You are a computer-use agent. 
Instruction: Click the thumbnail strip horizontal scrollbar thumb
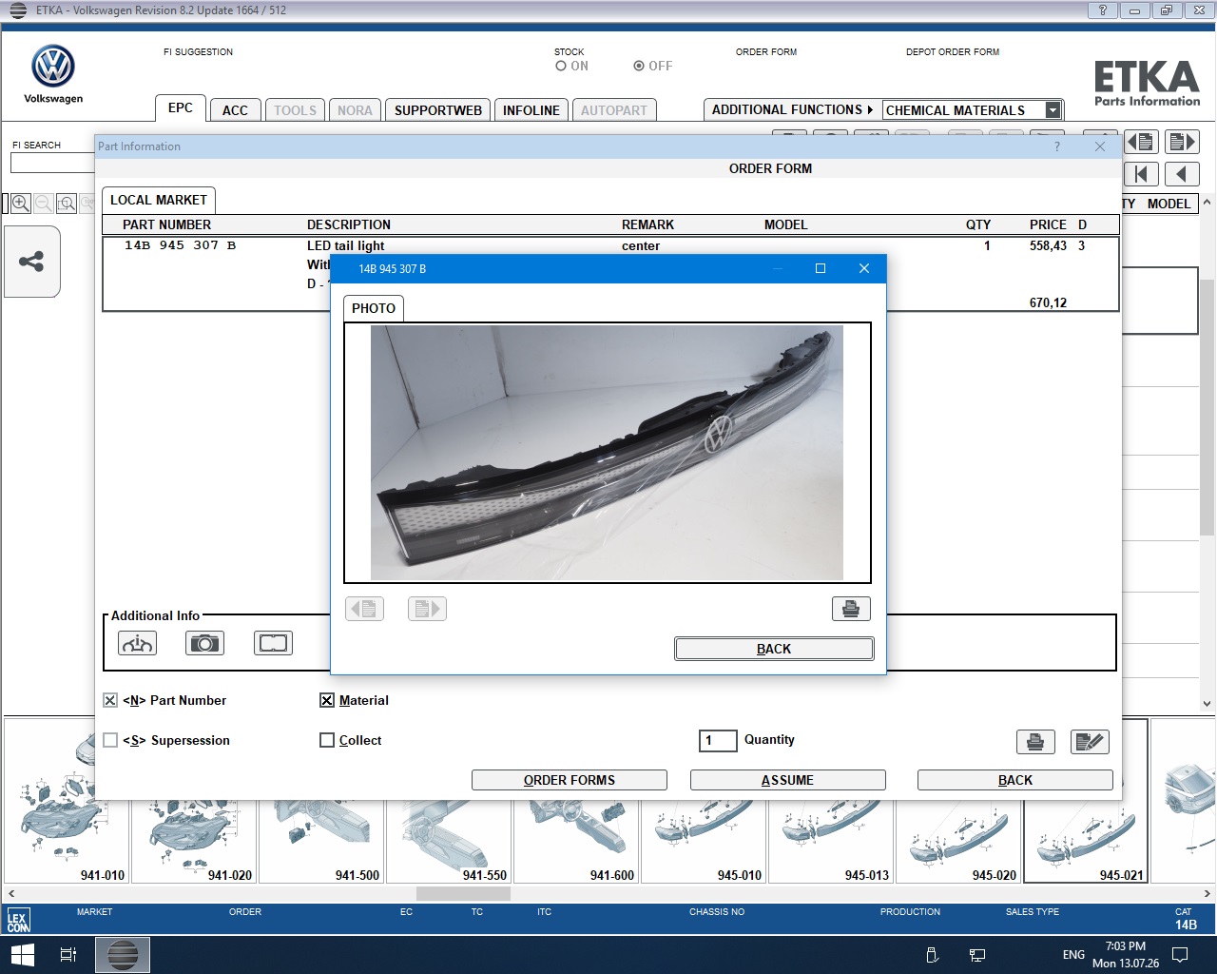[463, 894]
